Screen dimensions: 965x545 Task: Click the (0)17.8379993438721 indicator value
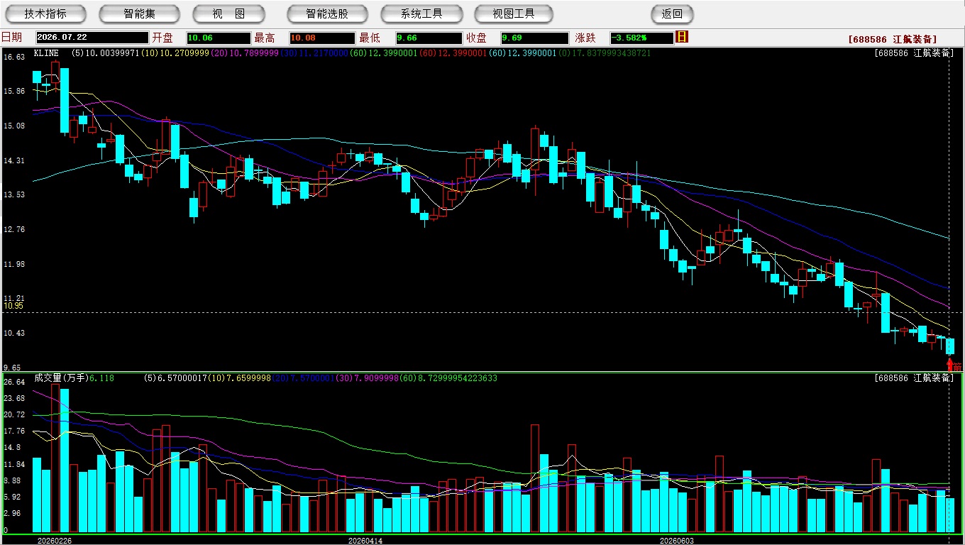[x=605, y=53]
